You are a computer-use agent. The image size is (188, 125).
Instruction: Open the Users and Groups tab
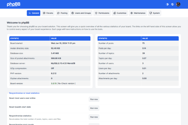pos(81,13)
